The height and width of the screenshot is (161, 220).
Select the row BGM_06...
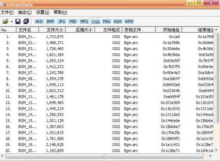tap(107, 67)
